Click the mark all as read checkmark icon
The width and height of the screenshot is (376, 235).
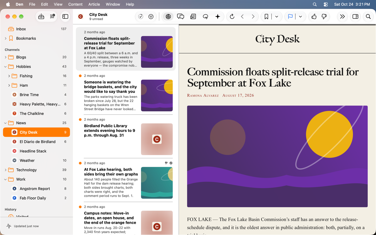tap(141, 17)
